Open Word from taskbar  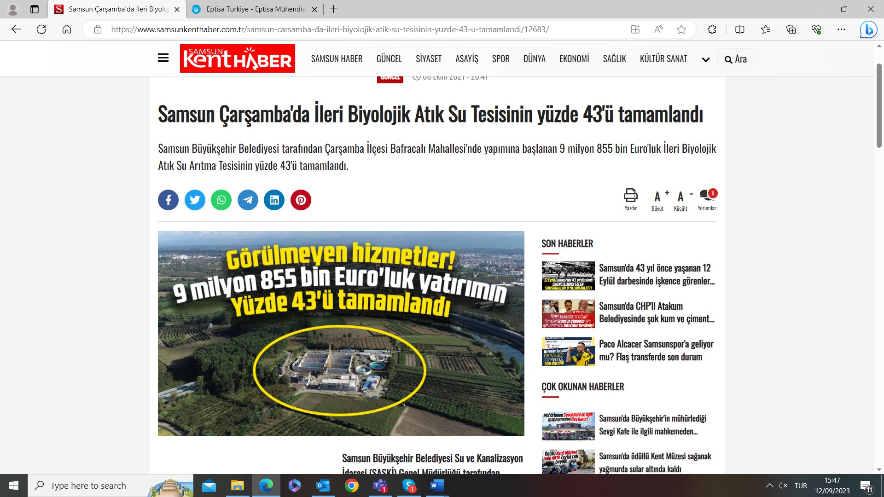pyautogui.click(x=437, y=485)
